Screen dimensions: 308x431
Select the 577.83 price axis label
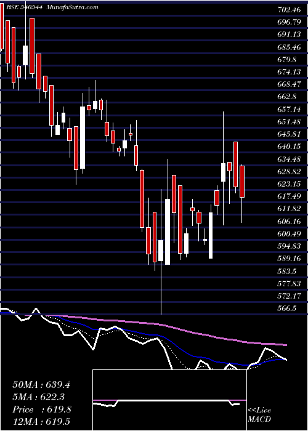click(x=289, y=283)
